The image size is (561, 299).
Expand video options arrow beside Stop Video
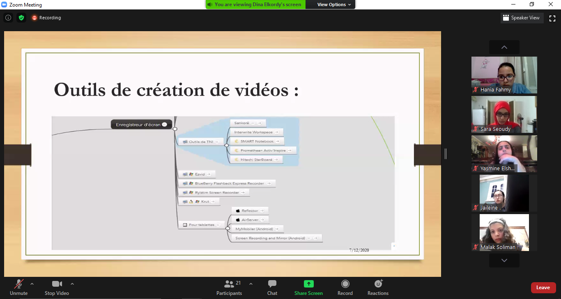click(72, 283)
